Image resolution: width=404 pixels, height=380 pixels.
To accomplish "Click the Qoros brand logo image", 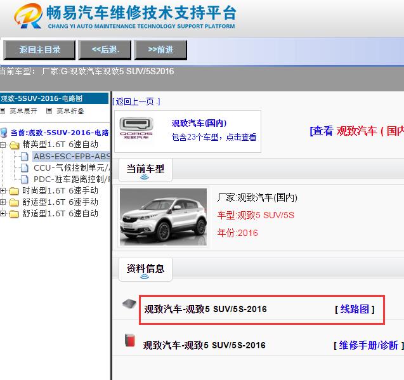I will tap(136, 128).
